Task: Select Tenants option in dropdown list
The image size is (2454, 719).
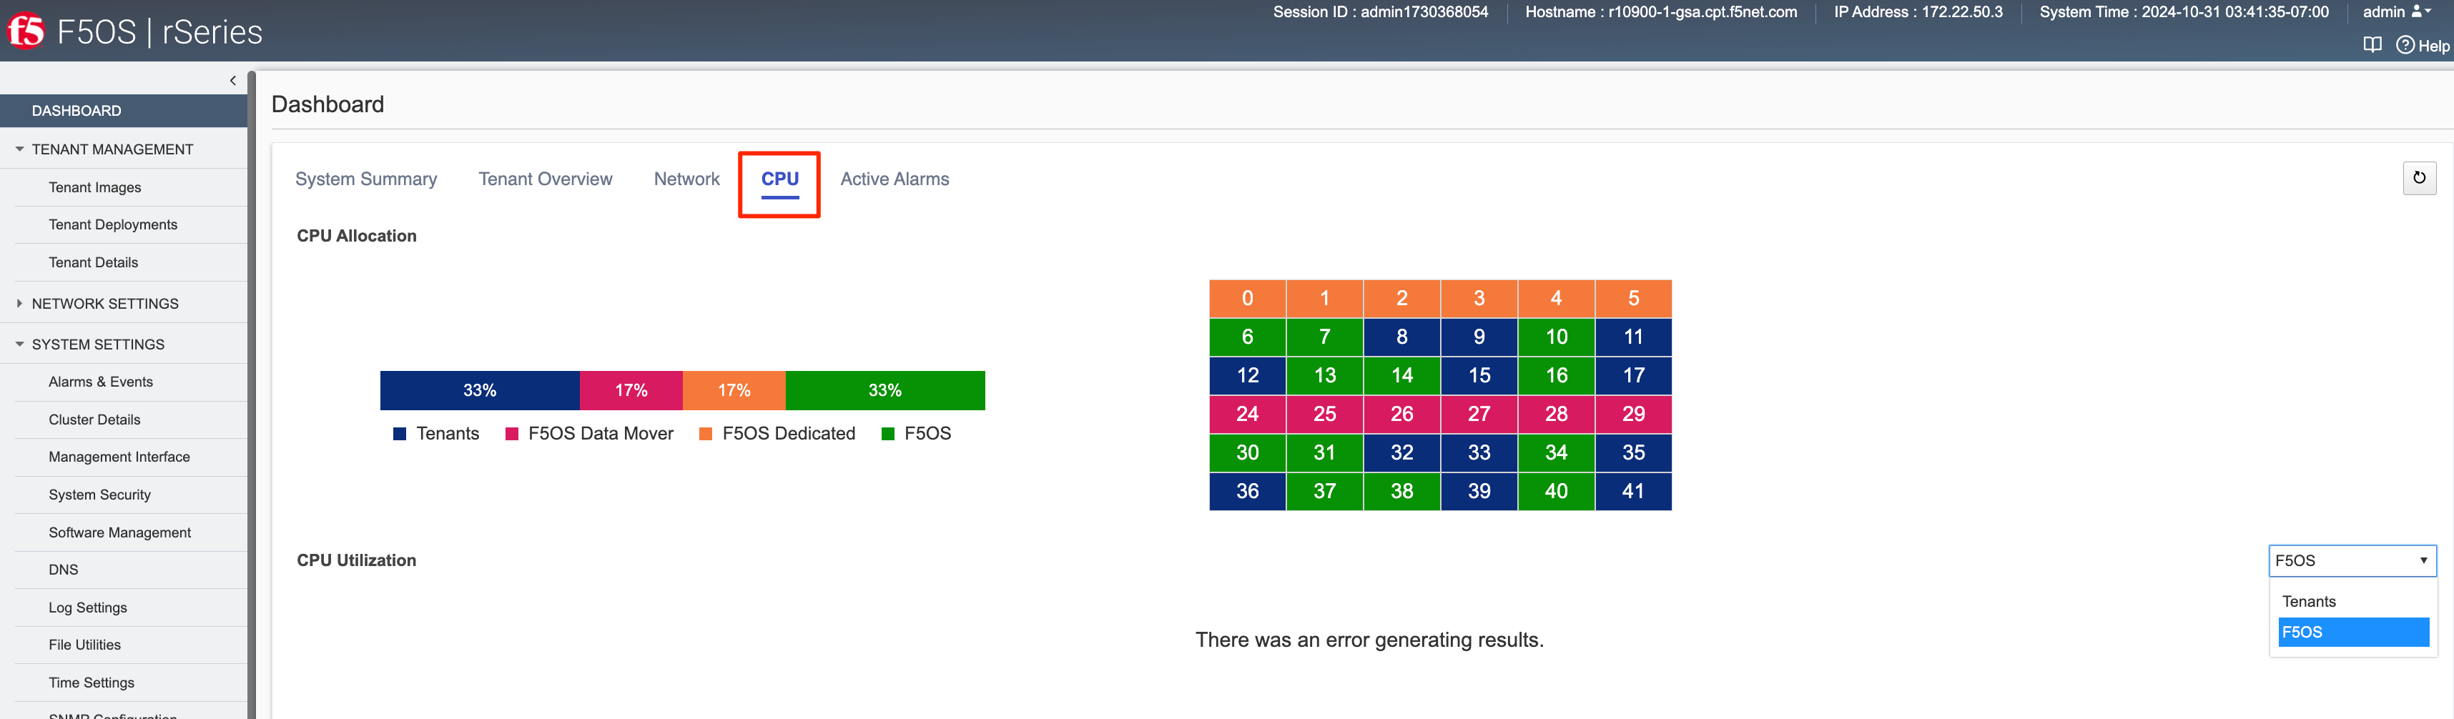Action: point(2353,601)
